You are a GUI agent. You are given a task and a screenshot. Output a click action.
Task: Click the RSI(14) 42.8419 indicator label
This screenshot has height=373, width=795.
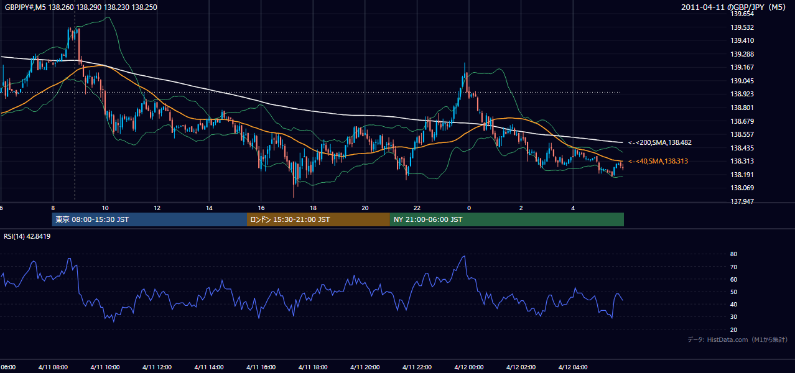tap(27, 236)
